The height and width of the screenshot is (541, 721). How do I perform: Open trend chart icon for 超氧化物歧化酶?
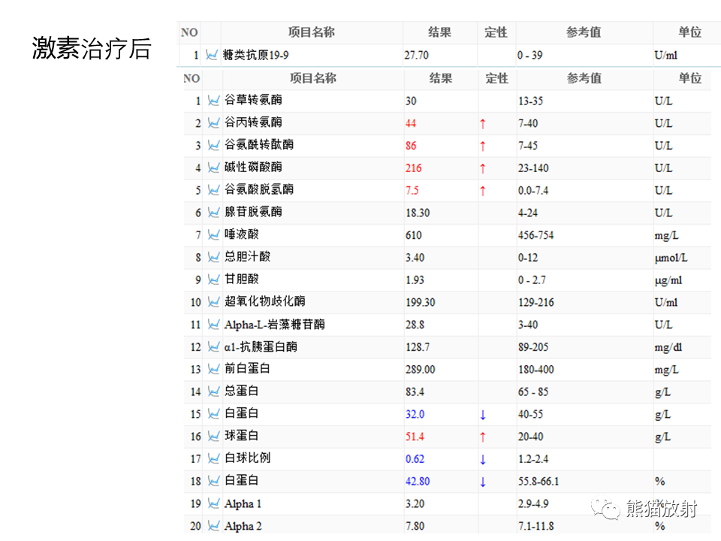tap(213, 302)
